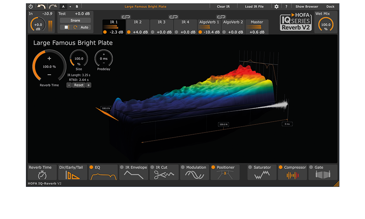Open the Reverb Time stopwatch module
The image size is (365, 219).
(x=42, y=172)
